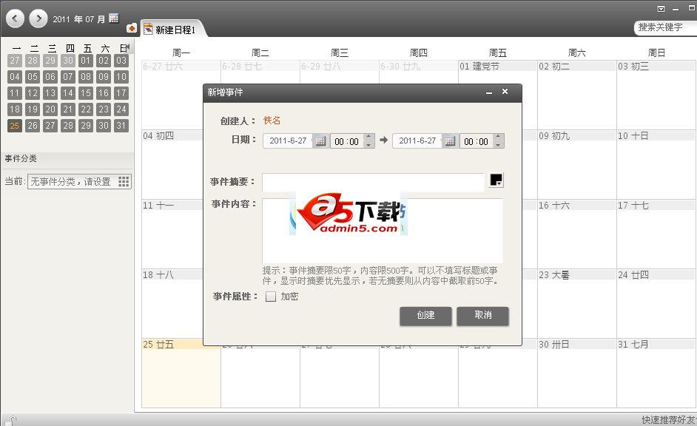Click the 搜索关键字 search field
Screen dimensions: 697x426
pos(665,27)
